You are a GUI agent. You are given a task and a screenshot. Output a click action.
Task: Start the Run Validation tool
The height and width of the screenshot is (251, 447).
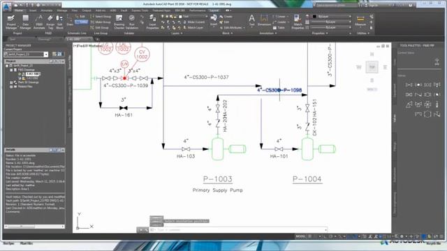coord(132,22)
